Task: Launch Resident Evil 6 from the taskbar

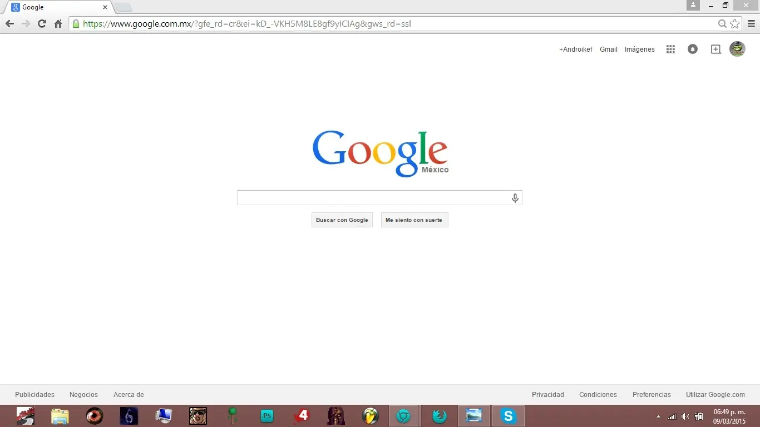Action: [x=129, y=416]
